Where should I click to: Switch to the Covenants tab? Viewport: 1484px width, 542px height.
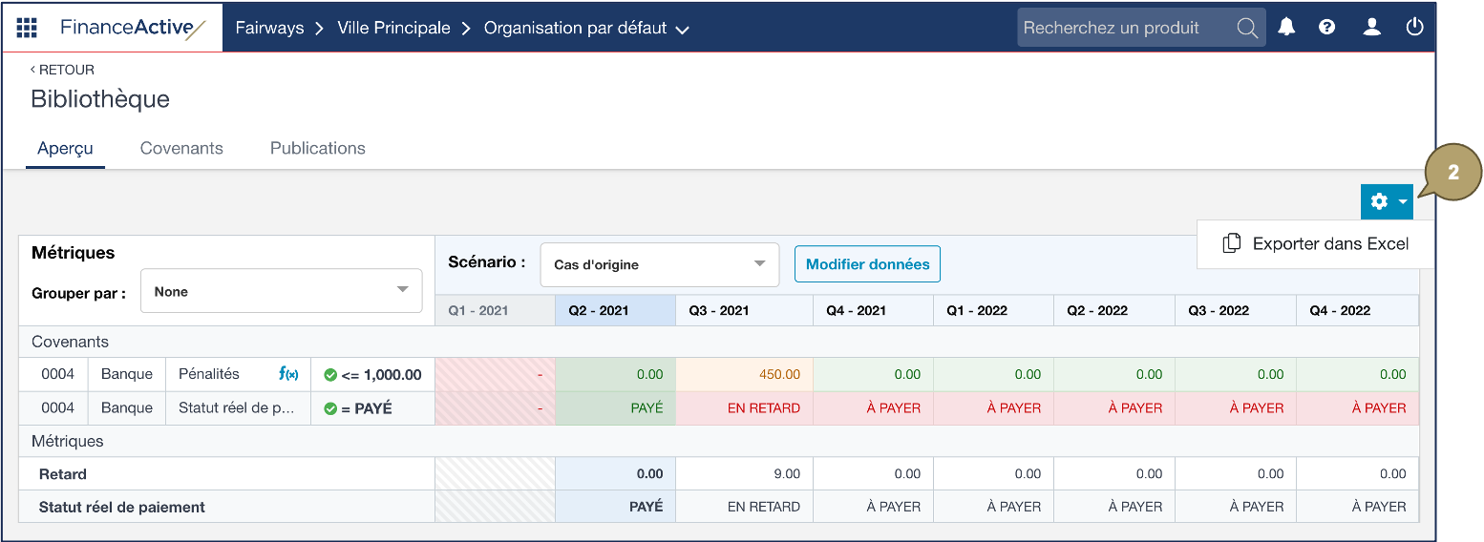[x=181, y=148]
